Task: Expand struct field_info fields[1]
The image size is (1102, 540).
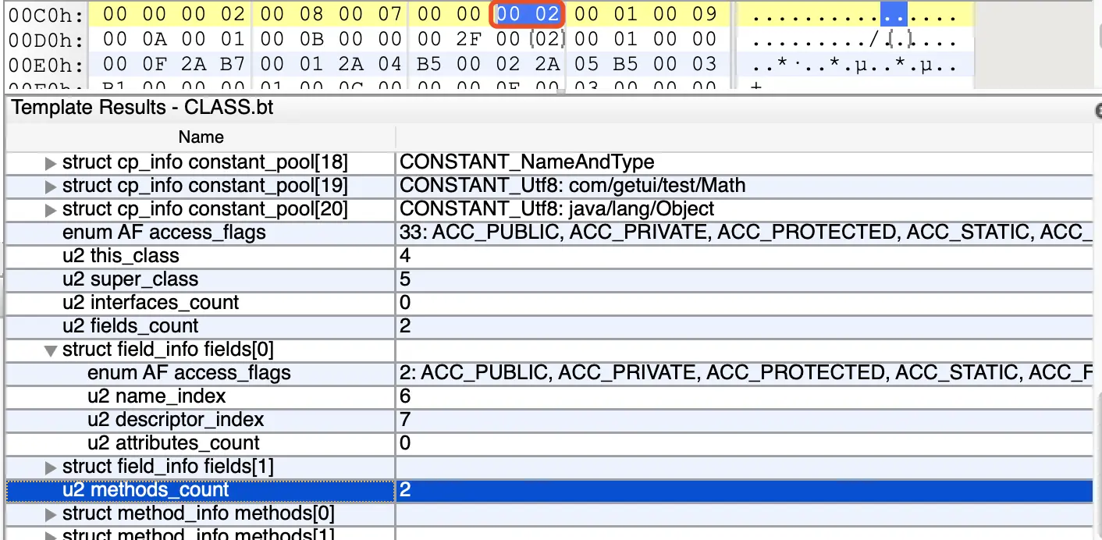Action: click(51, 467)
